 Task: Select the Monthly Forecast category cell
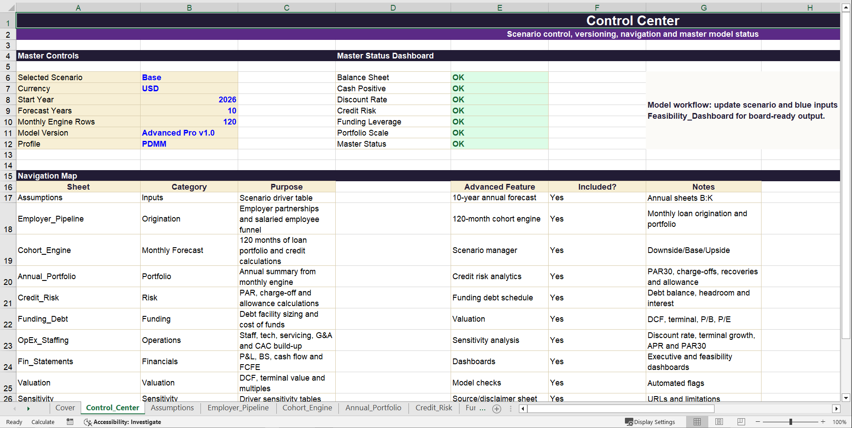[x=189, y=250]
